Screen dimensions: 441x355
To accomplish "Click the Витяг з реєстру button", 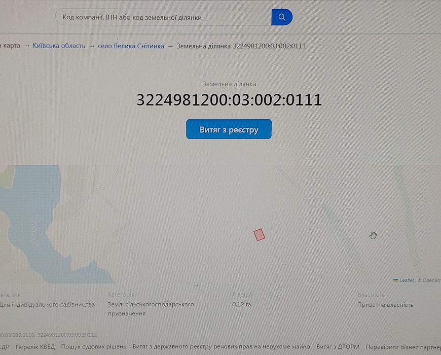I will point(229,129).
